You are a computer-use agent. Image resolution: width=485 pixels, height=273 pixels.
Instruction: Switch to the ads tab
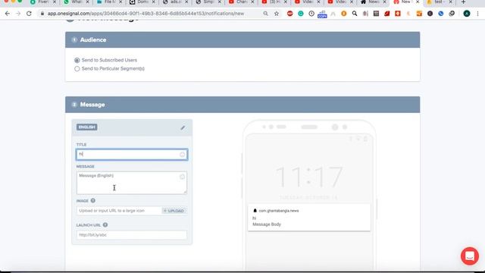pos(174,2)
